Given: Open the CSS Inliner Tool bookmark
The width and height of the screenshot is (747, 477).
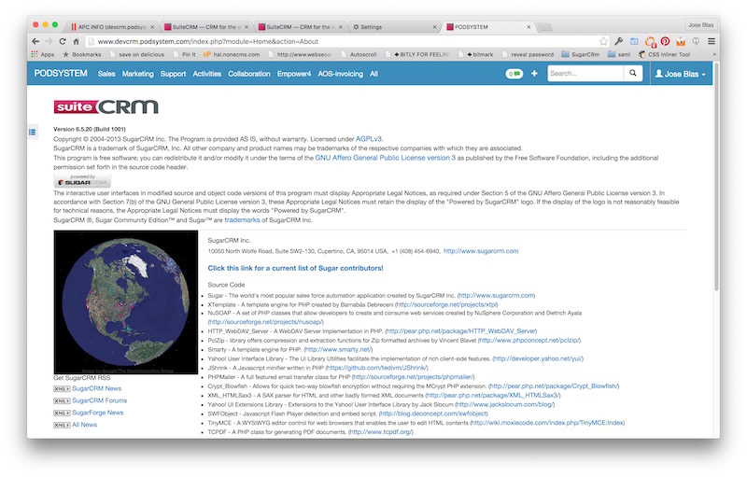Looking at the screenshot, I should pyautogui.click(x=664, y=54).
